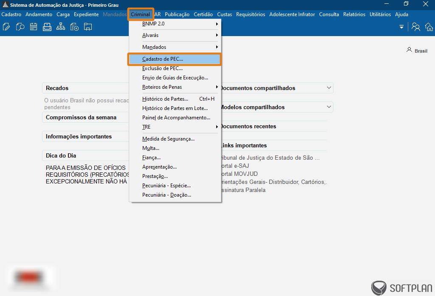Open the Publicação menu
The image size is (435, 296).
point(177,14)
